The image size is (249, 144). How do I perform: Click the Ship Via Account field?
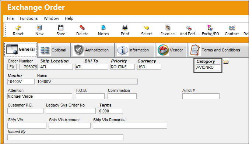tap(70, 126)
